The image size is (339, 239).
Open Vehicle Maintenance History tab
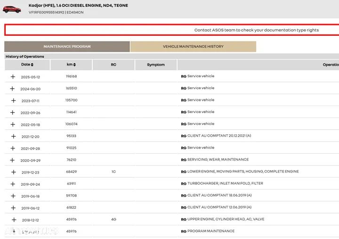(x=193, y=47)
